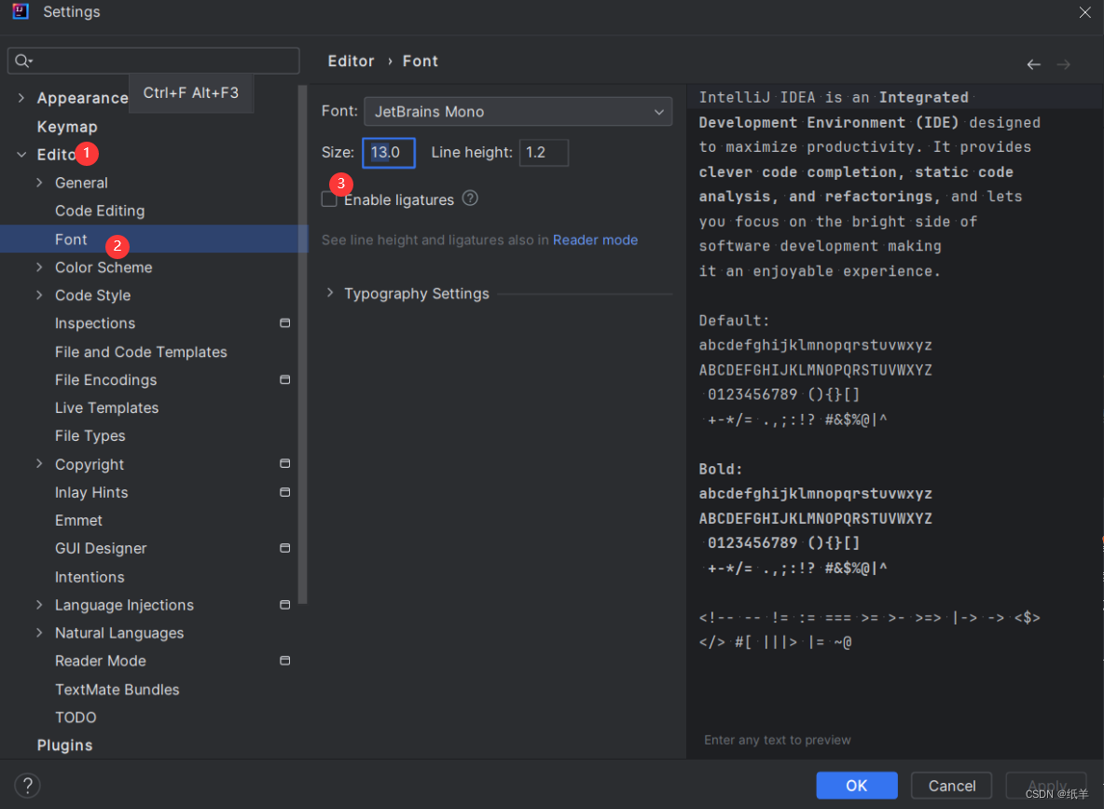Expand the Copyright subtree
This screenshot has height=809, width=1104.
tap(39, 463)
